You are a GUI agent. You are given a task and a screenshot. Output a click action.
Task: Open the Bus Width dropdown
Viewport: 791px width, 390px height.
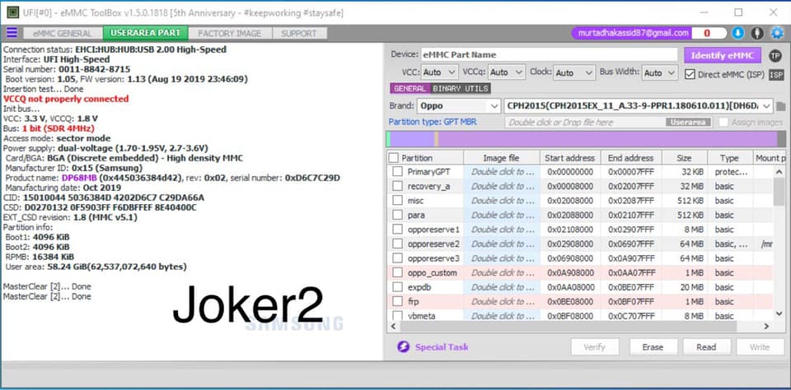[659, 72]
